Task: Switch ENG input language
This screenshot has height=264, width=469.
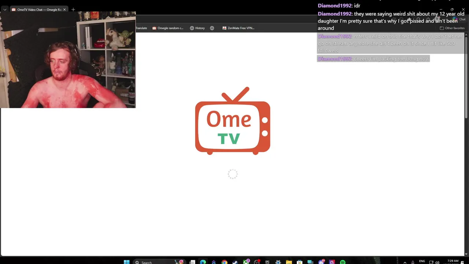Action: [x=422, y=261]
